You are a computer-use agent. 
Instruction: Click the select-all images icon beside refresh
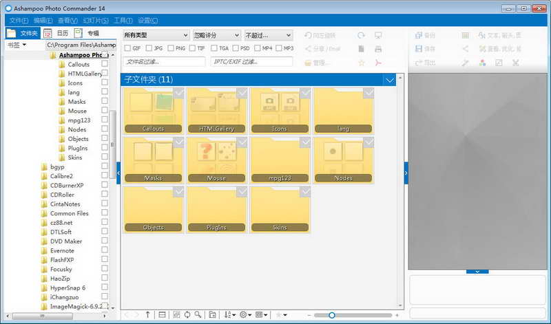coord(176,315)
